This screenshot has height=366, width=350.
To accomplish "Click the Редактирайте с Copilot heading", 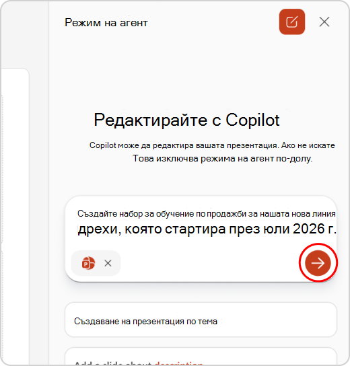I will (186, 120).
